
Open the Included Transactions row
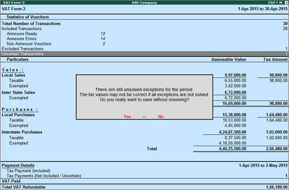point(144,29)
